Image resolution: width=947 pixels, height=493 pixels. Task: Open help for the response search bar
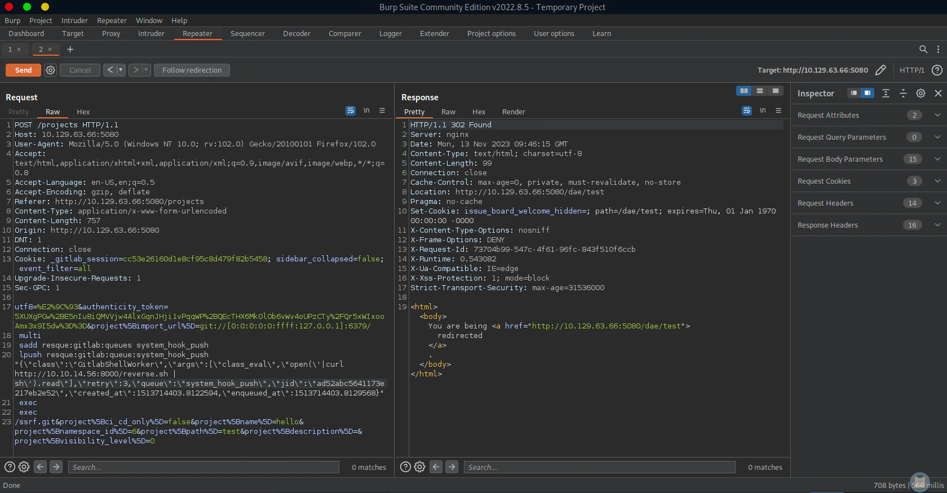click(405, 467)
